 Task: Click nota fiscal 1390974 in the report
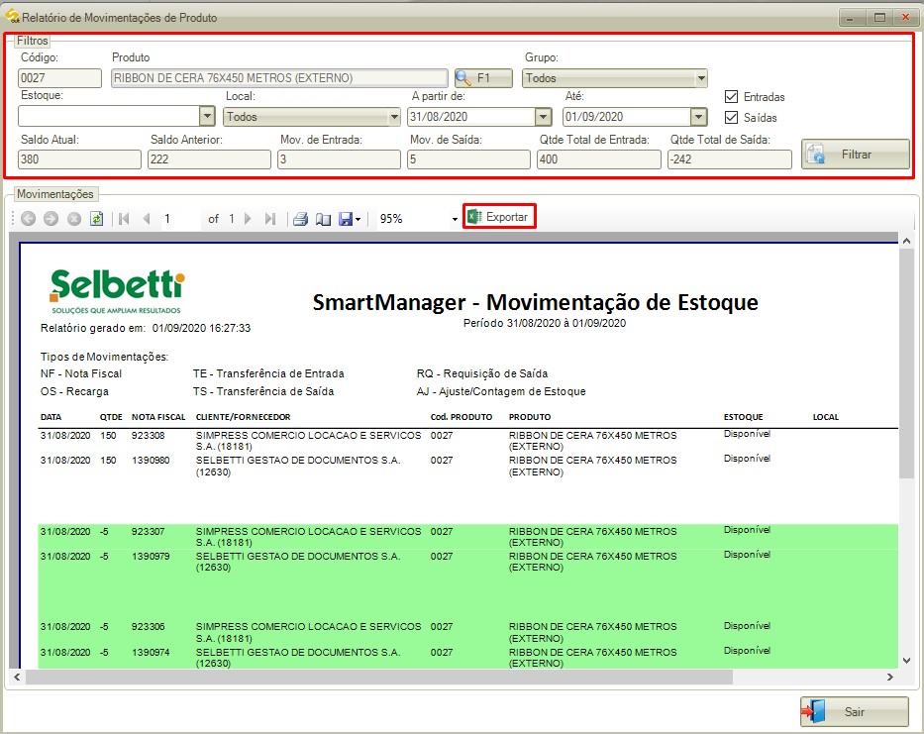[x=151, y=653]
